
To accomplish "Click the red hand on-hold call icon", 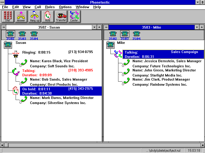I will click(16, 91).
